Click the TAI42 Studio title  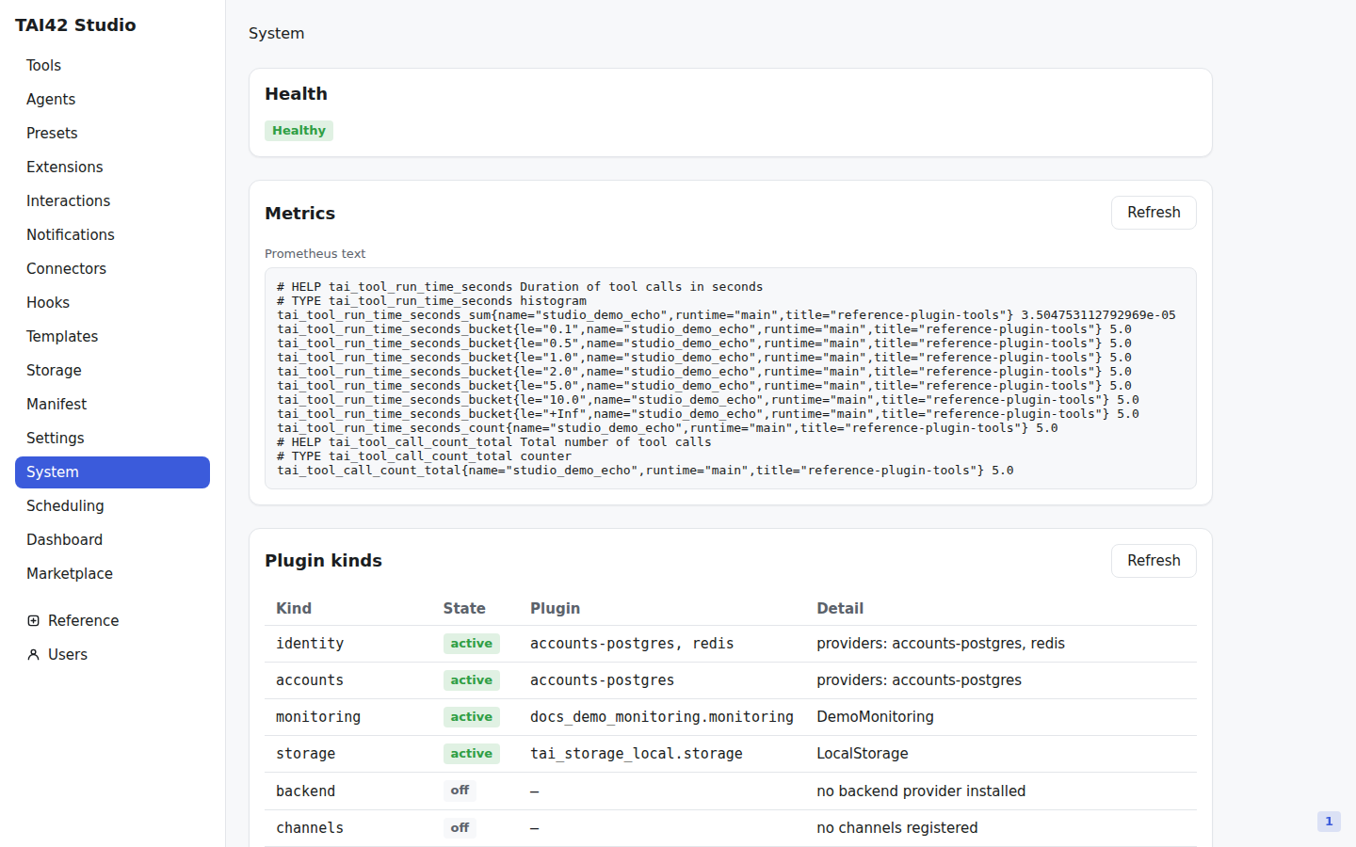75,25
